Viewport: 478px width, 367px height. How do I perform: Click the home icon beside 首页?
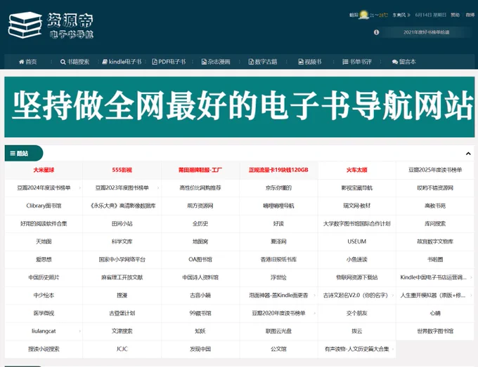[21, 62]
